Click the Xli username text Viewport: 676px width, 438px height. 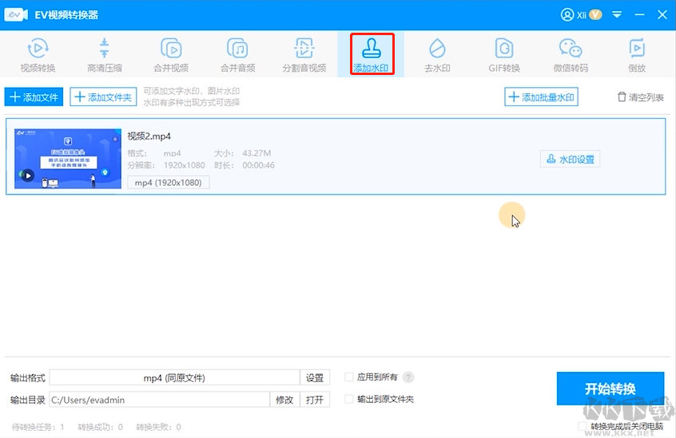(582, 15)
